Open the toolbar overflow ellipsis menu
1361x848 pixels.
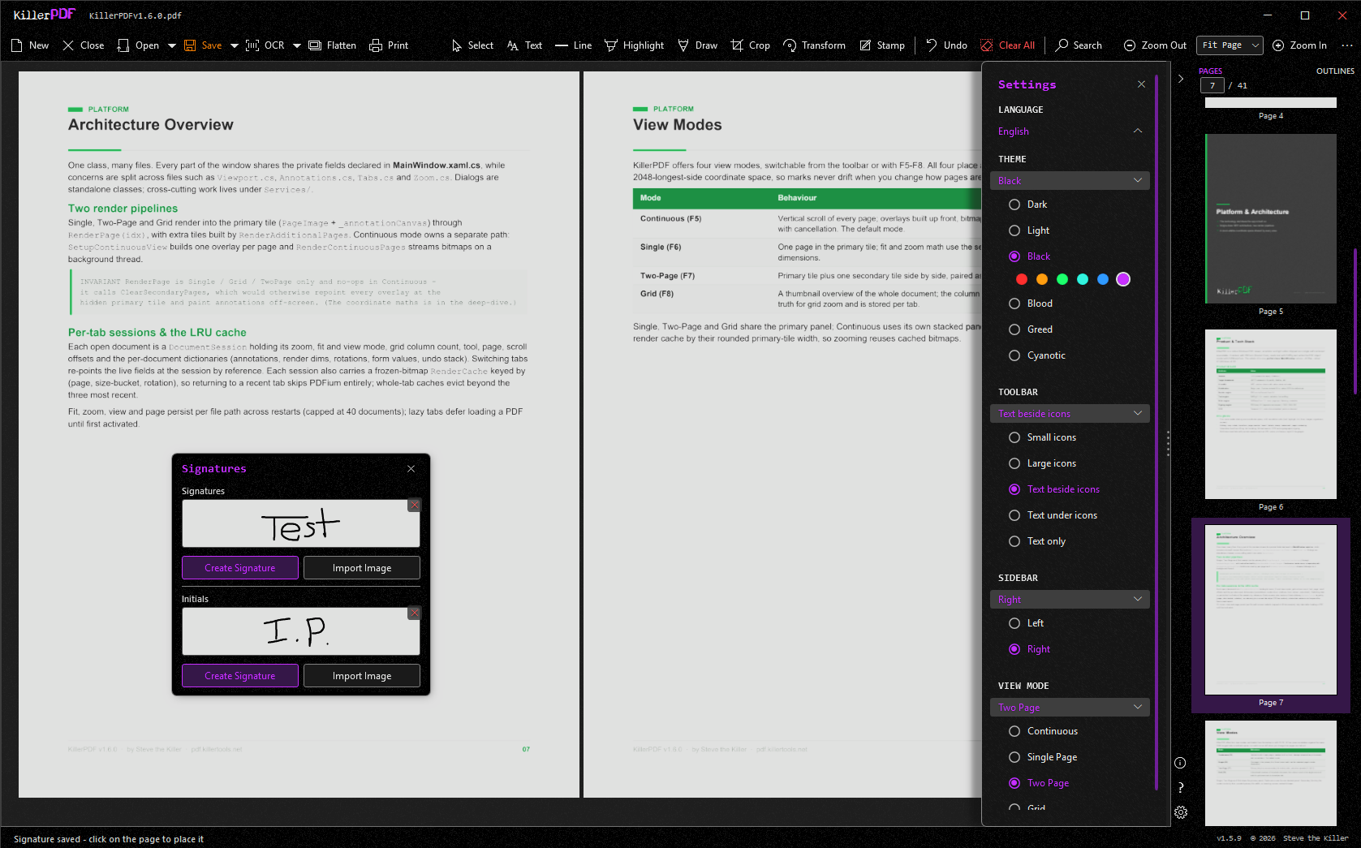click(x=1347, y=45)
